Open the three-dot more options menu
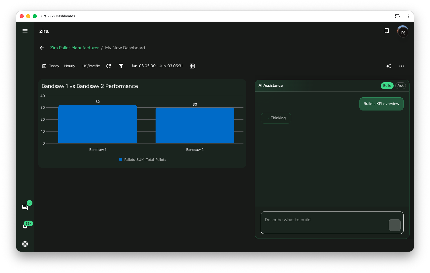This screenshot has height=273, width=430. [402, 66]
